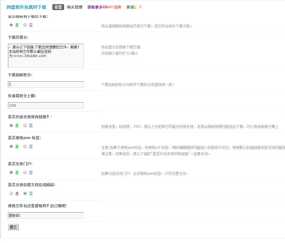This screenshot has width=285, height=243.
Task: Click the 提取码 text input field
Action: (46, 216)
